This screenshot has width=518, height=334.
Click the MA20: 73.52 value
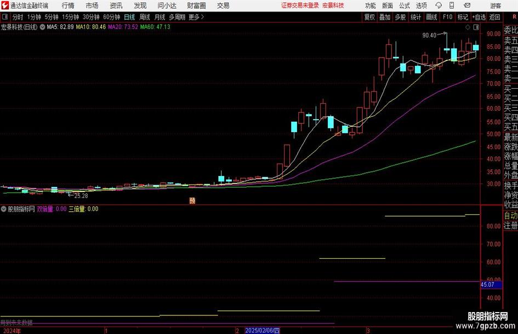123,27
